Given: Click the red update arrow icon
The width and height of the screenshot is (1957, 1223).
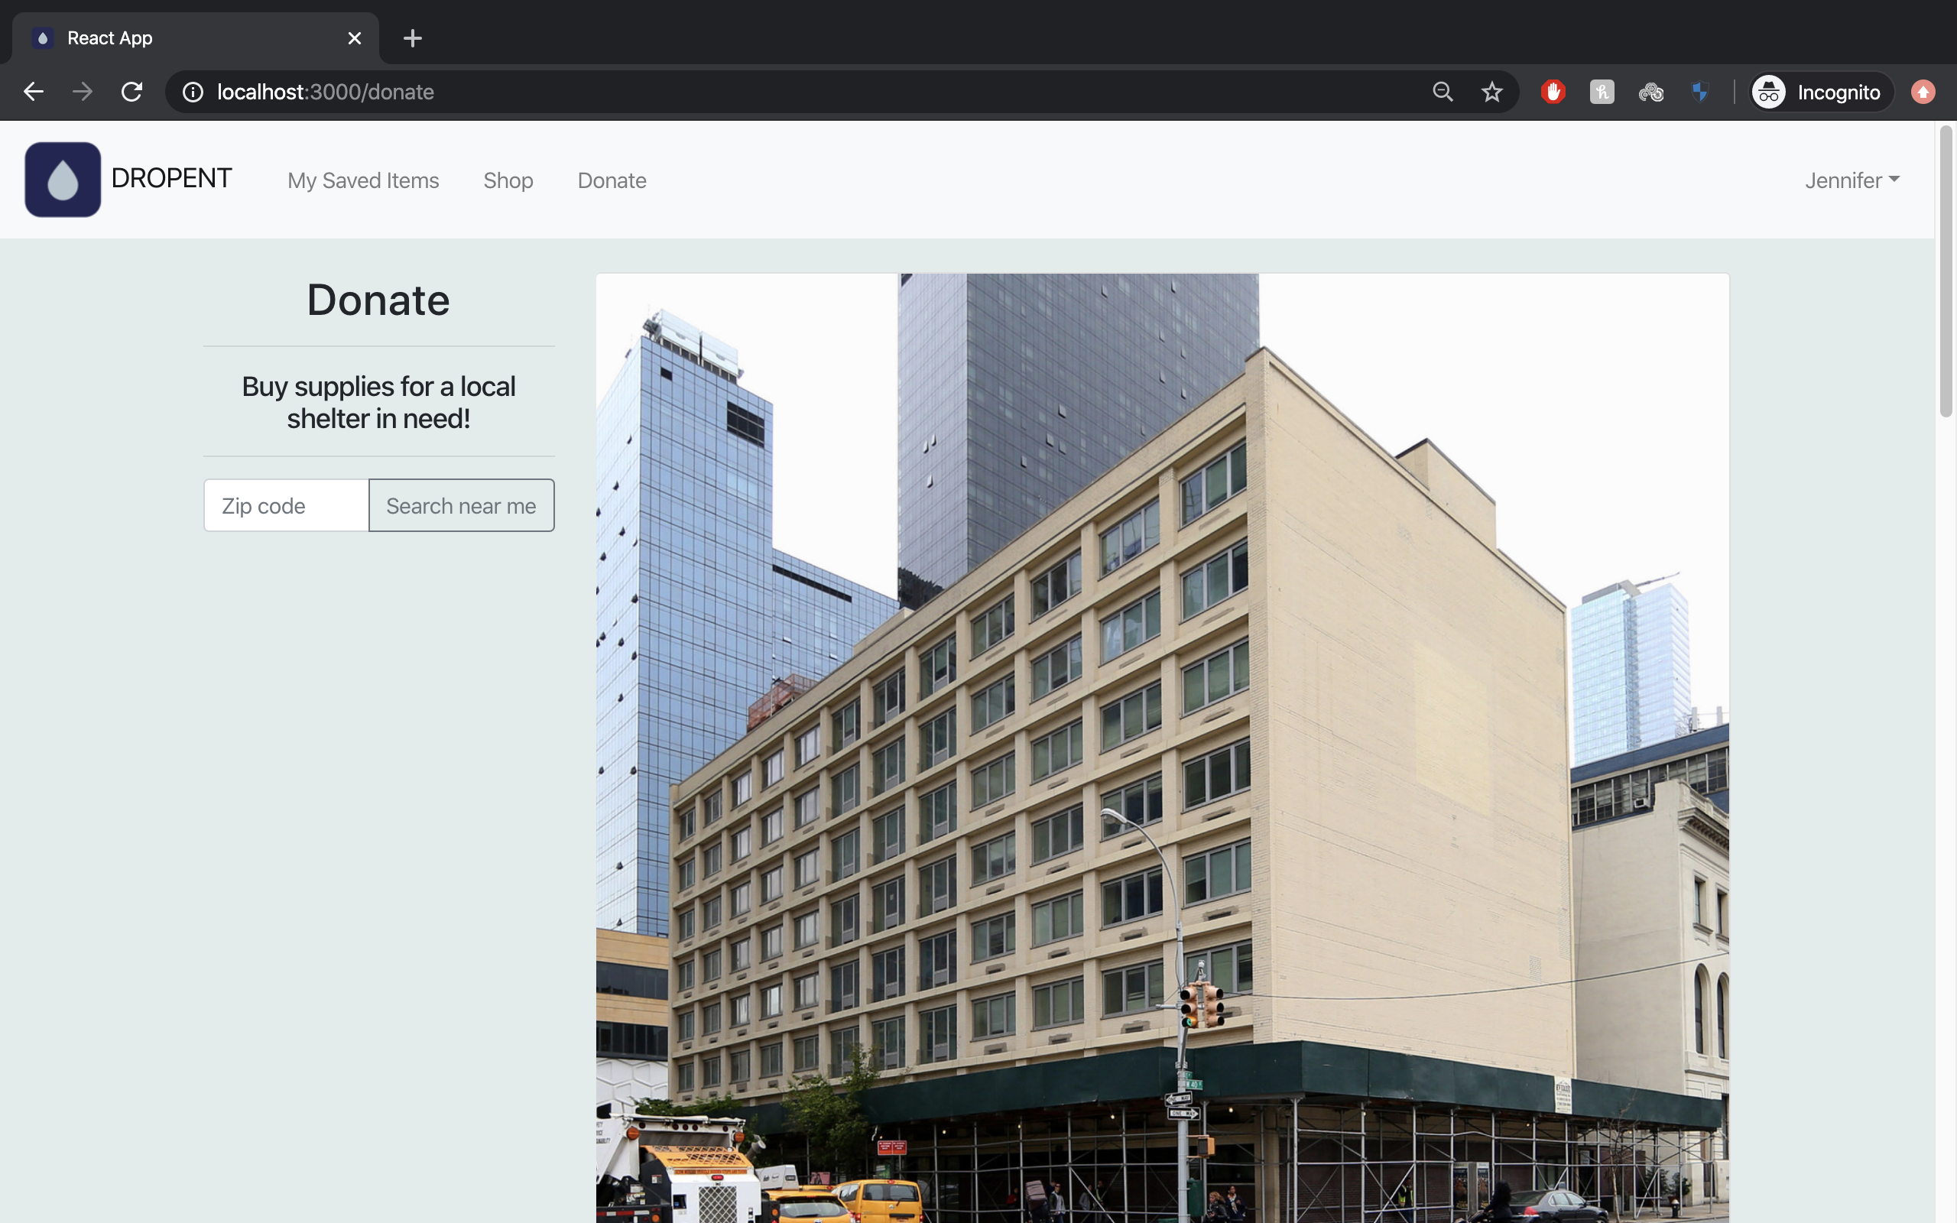Looking at the screenshot, I should tap(1923, 92).
